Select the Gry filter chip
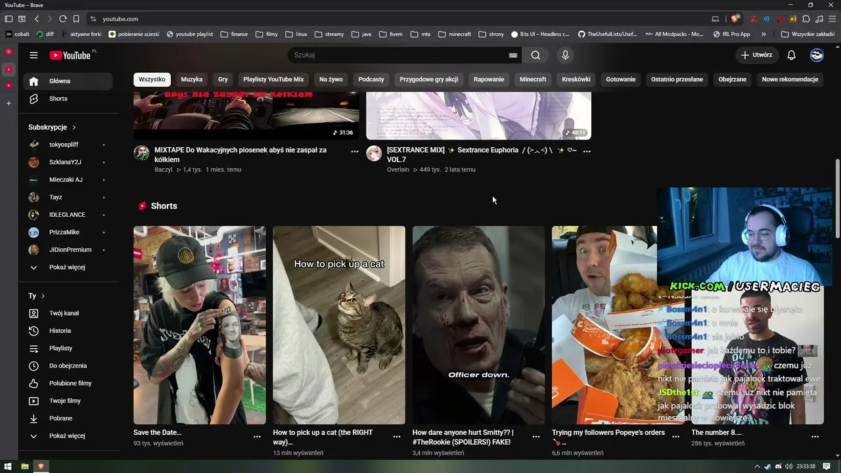The height and width of the screenshot is (473, 841). click(223, 79)
